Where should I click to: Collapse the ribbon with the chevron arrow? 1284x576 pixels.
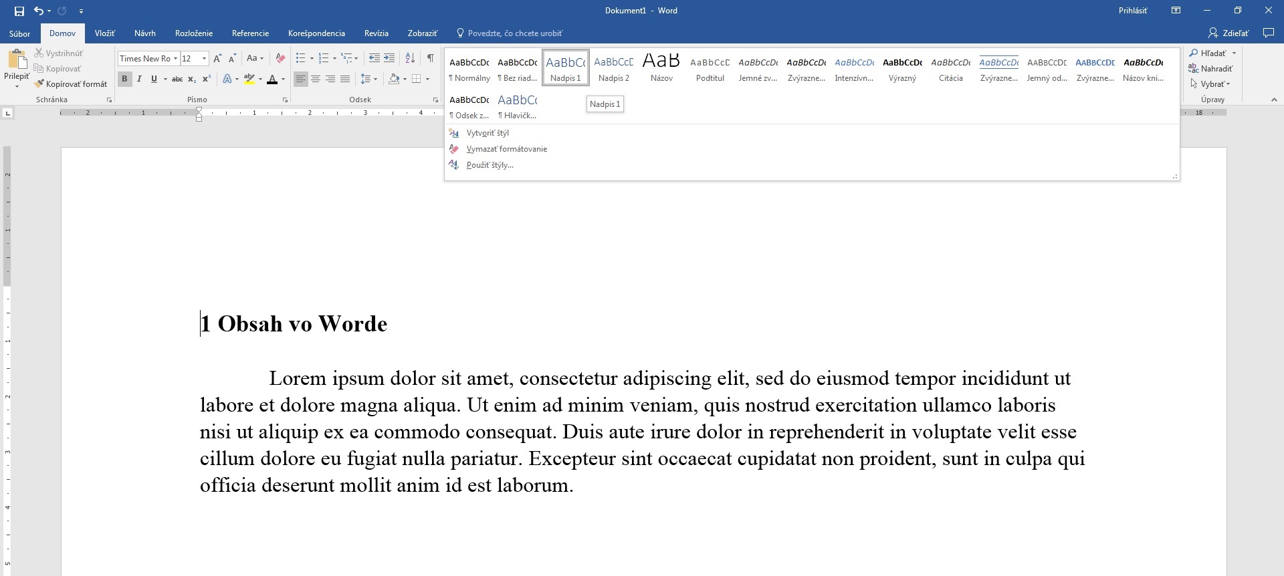tap(1274, 100)
